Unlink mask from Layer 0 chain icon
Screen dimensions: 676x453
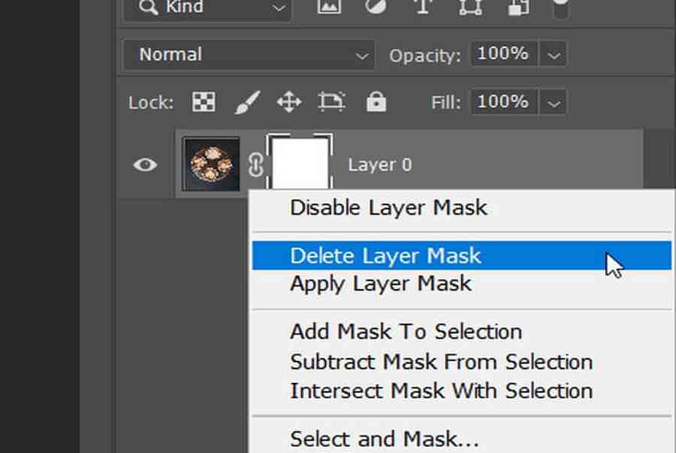255,165
